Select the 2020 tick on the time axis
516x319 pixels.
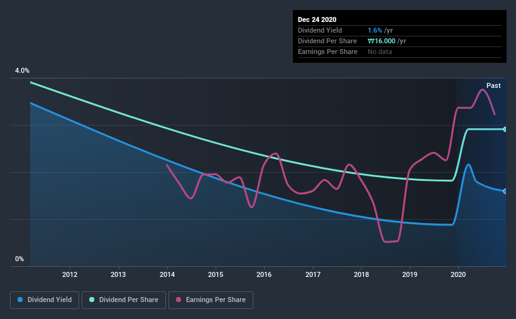pos(458,274)
